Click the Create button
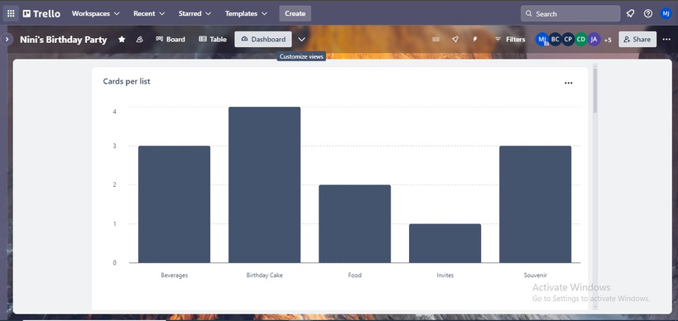This screenshot has width=678, height=321. click(295, 13)
